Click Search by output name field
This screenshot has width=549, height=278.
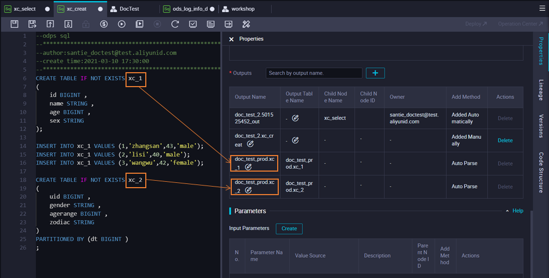pos(314,73)
